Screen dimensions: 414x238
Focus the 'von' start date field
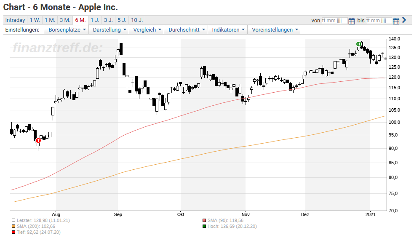point(334,21)
